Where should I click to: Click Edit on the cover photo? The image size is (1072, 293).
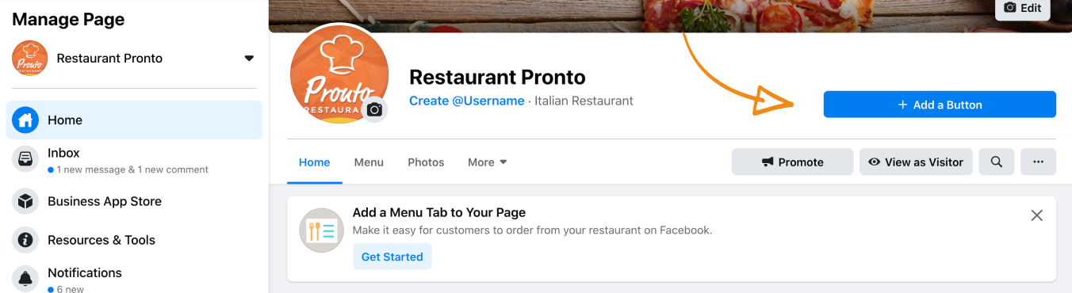click(x=1022, y=8)
